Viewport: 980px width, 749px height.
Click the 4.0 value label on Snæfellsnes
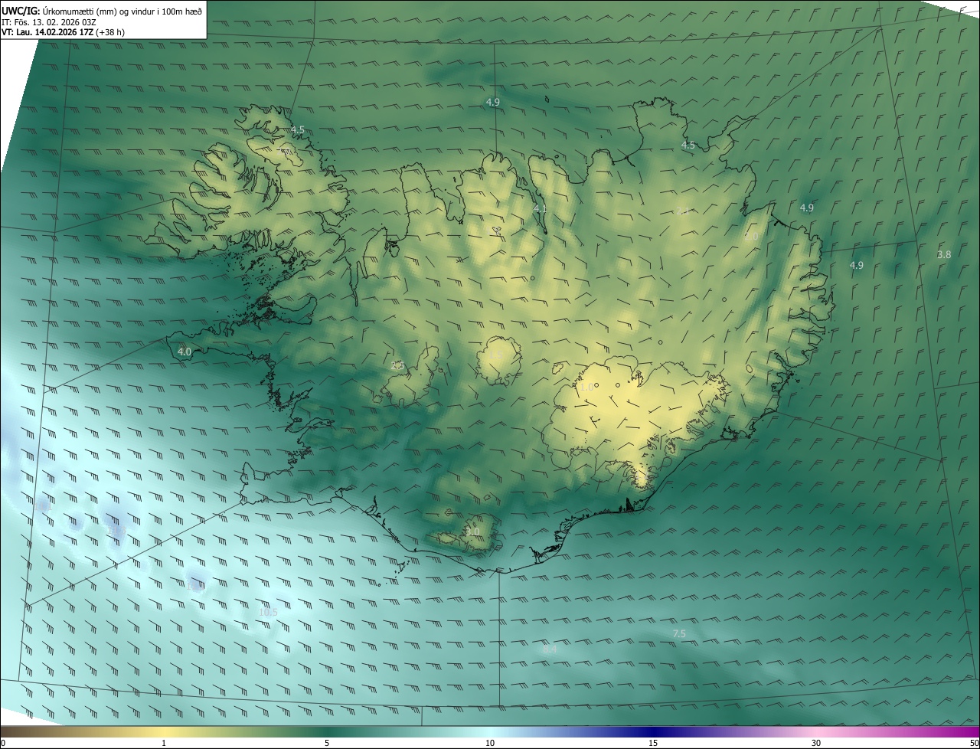(185, 352)
